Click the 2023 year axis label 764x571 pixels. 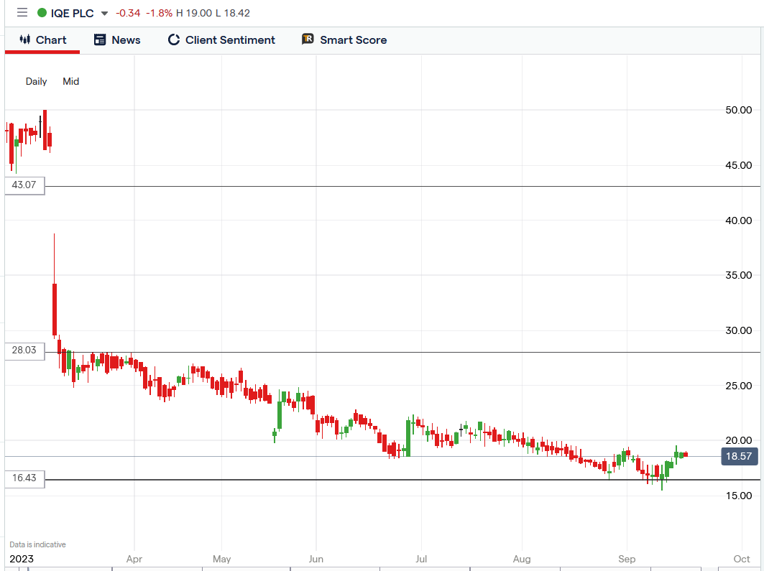pyautogui.click(x=22, y=559)
